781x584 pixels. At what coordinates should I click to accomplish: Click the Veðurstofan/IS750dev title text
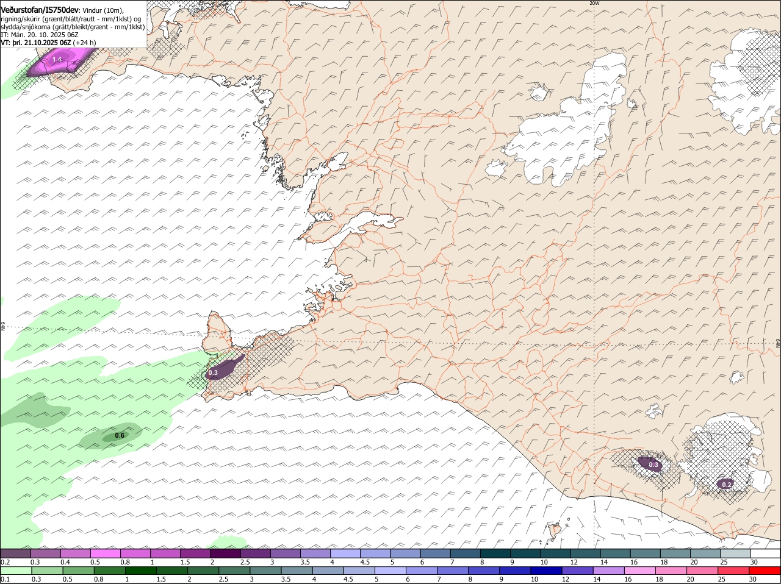(39, 10)
